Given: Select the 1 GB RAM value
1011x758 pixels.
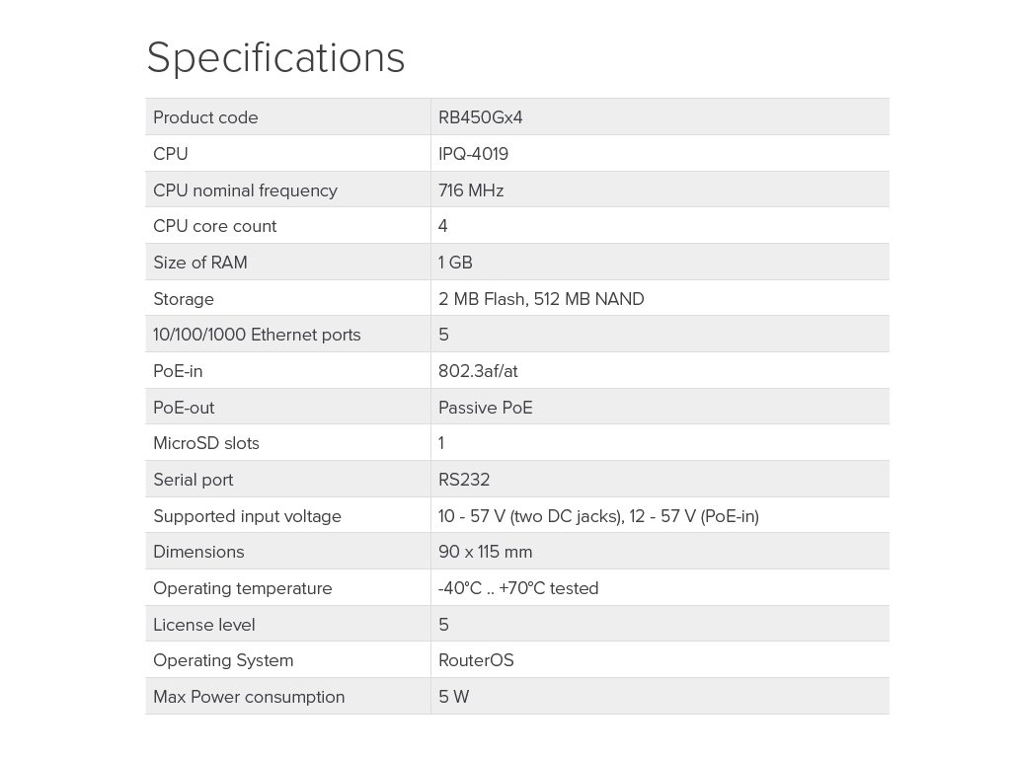Looking at the screenshot, I should pos(455,263).
